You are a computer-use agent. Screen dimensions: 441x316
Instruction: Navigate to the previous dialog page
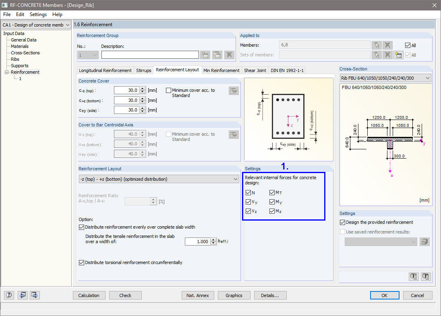click(x=23, y=295)
